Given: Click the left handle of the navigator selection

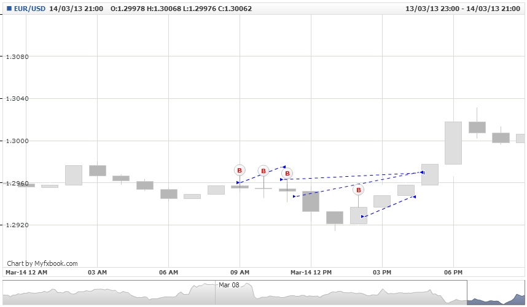Looking at the screenshot, I should tap(467, 292).
